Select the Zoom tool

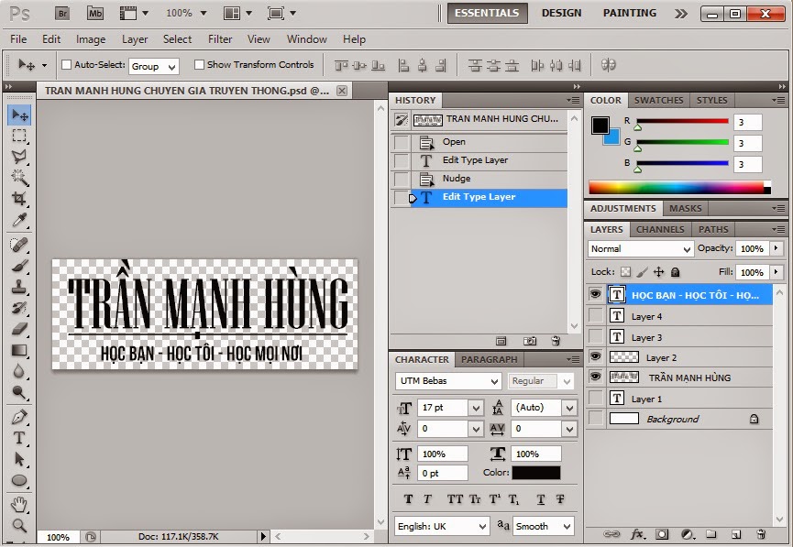(x=19, y=525)
